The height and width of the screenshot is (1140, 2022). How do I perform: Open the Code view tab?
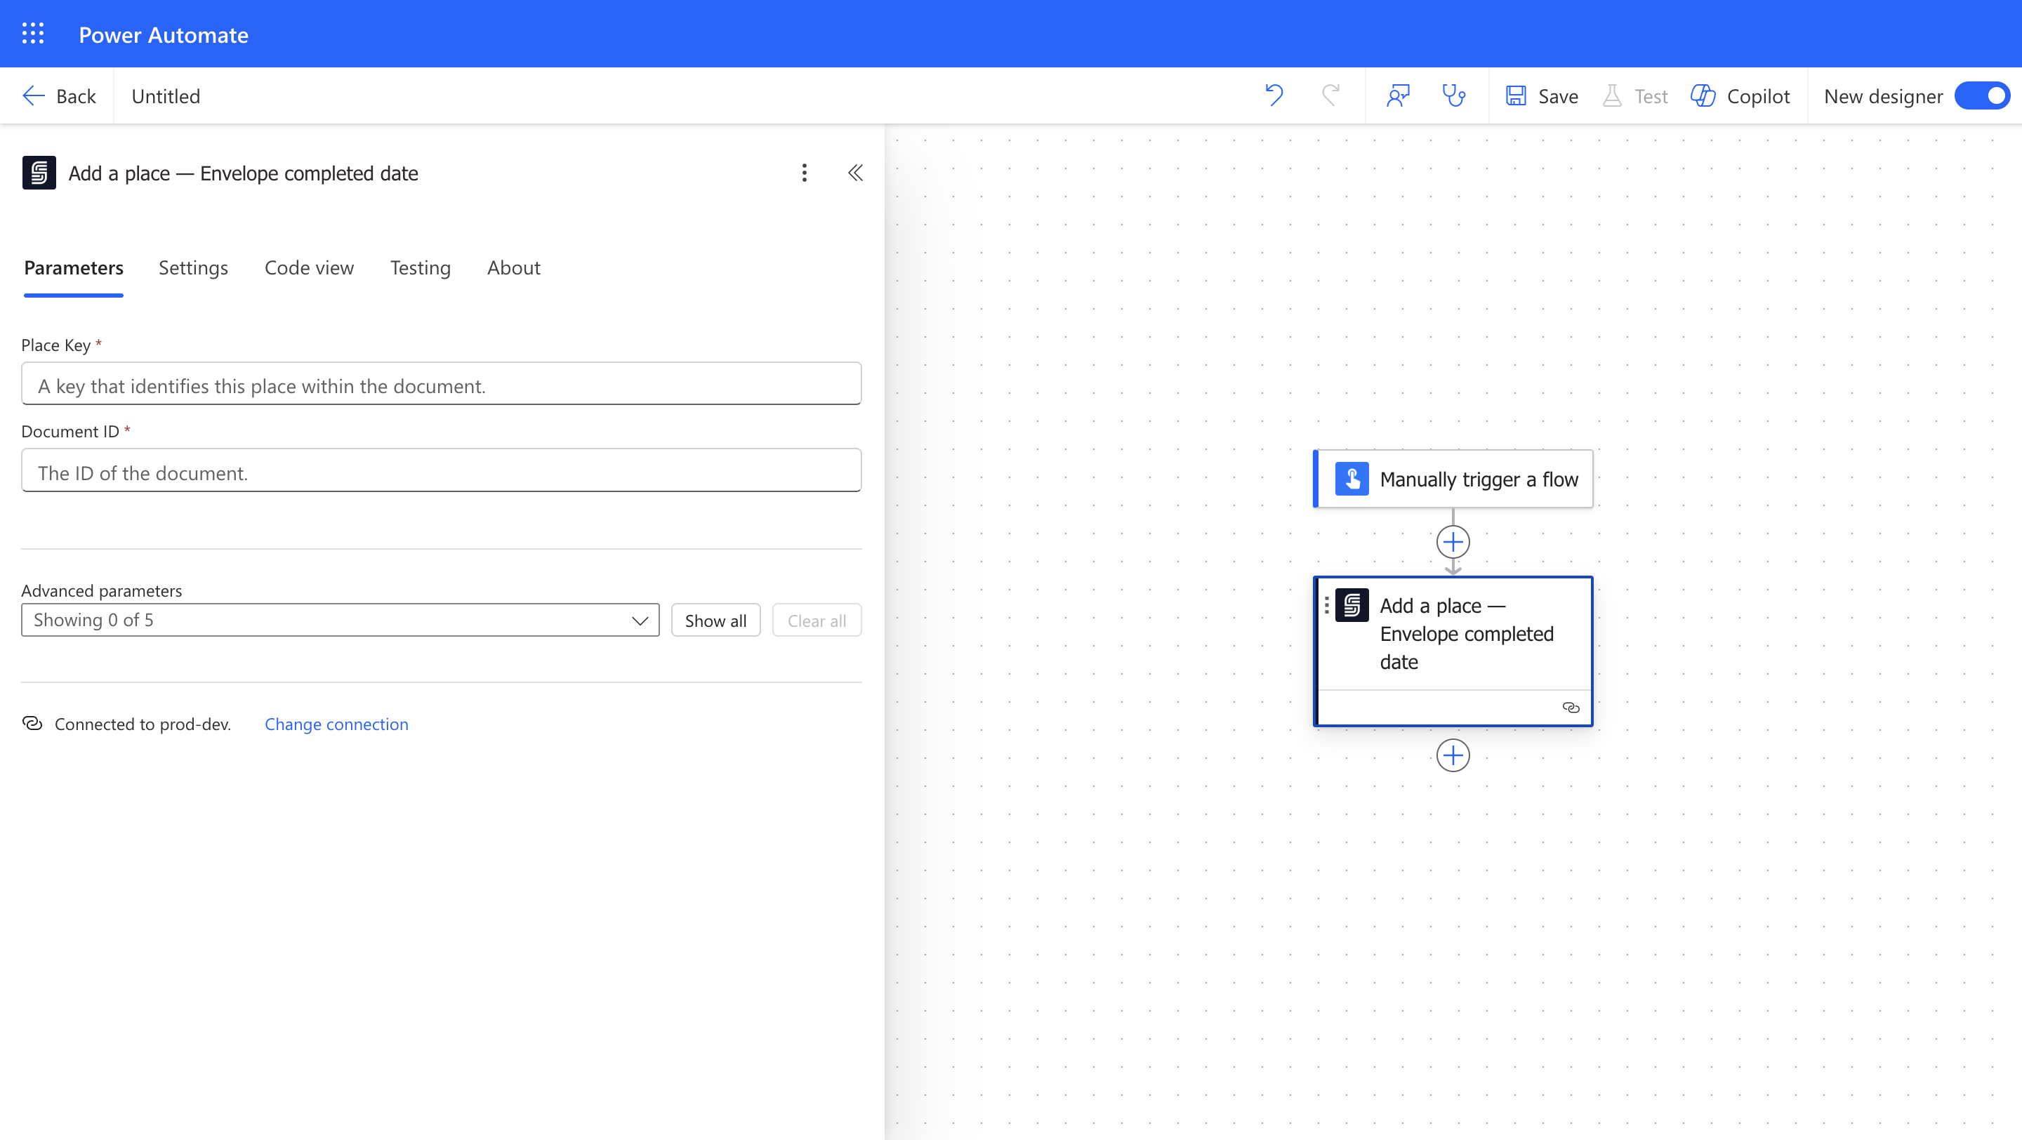[308, 267]
